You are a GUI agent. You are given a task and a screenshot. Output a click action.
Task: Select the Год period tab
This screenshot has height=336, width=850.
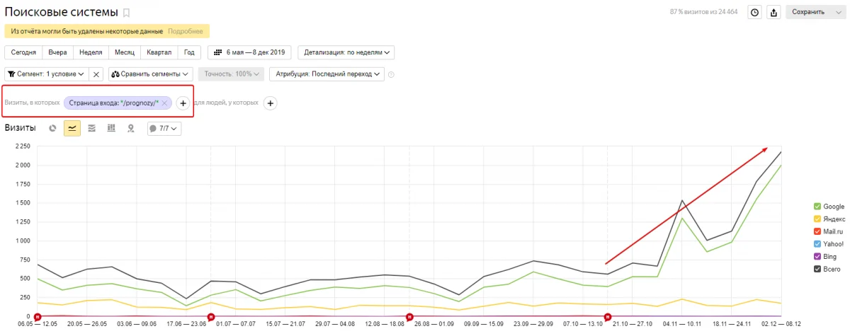(x=189, y=52)
